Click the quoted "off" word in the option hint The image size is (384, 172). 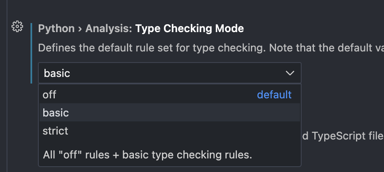(x=67, y=155)
